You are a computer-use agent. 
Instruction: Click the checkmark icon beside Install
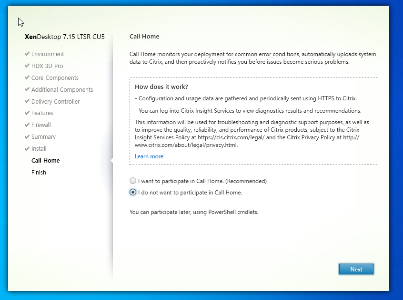27,148
